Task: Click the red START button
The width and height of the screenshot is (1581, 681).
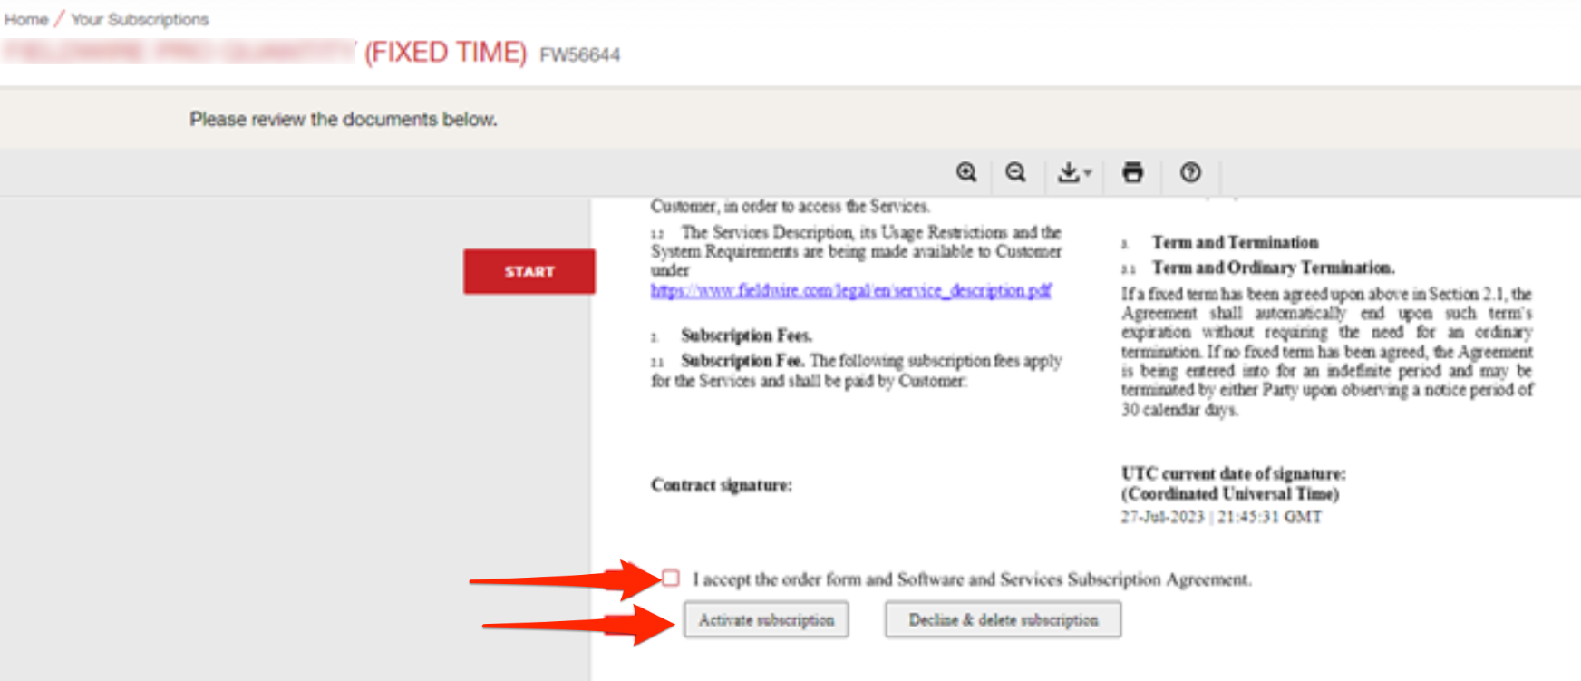Action: coord(529,271)
